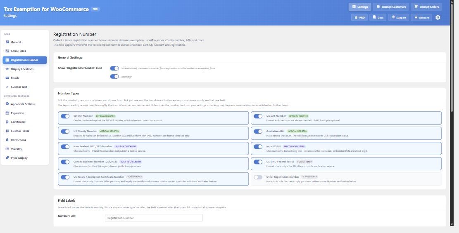Click the Price Display tag icon
Screen dimensions: 459x233
point(7,158)
